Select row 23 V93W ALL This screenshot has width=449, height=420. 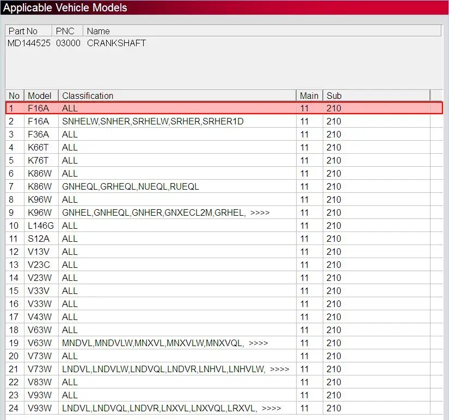pyautogui.click(x=224, y=395)
